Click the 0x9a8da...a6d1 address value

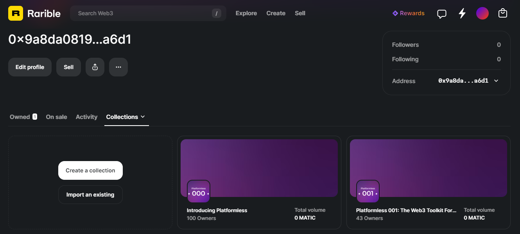463,81
